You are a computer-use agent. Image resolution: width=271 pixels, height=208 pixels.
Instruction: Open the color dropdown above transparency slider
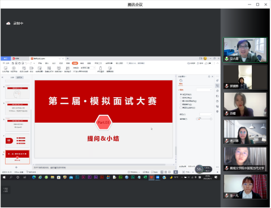click(206, 114)
